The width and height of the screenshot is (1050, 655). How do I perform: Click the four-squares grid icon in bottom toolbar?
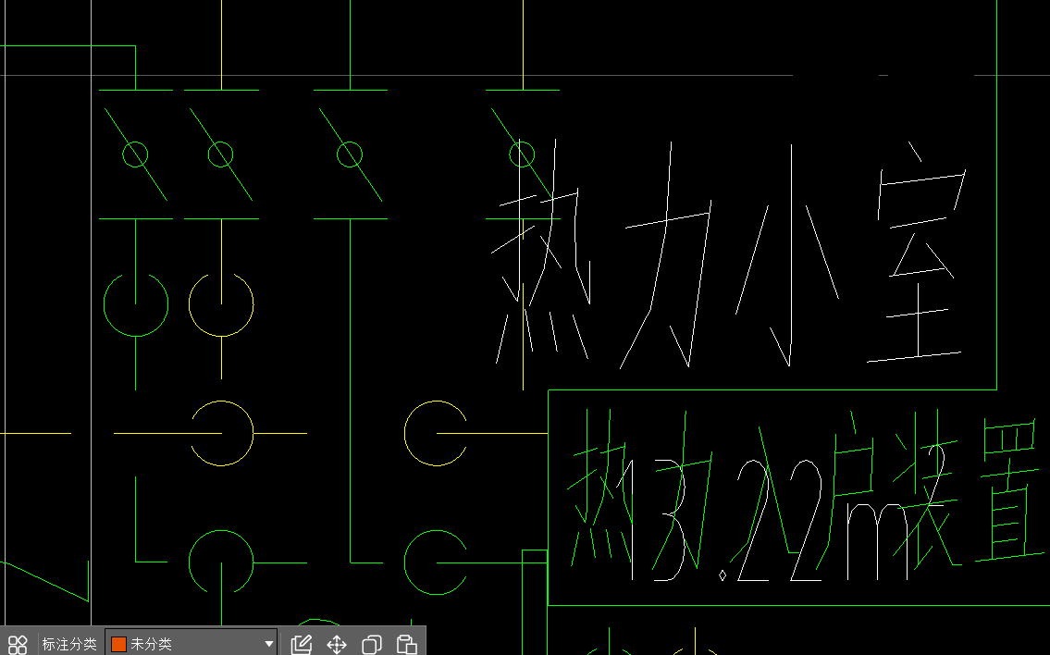pos(18,644)
